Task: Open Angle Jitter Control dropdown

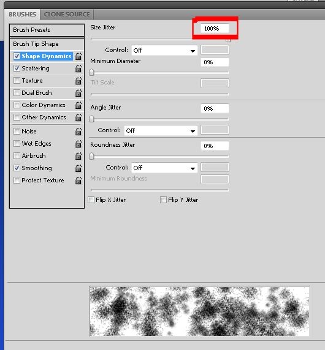Action: tap(161, 130)
